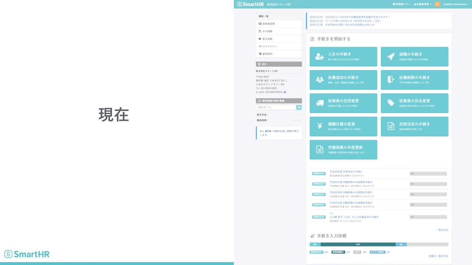Open the 平成30年度 定時決定の手続き link
472x265 pixels.
pos(346,172)
